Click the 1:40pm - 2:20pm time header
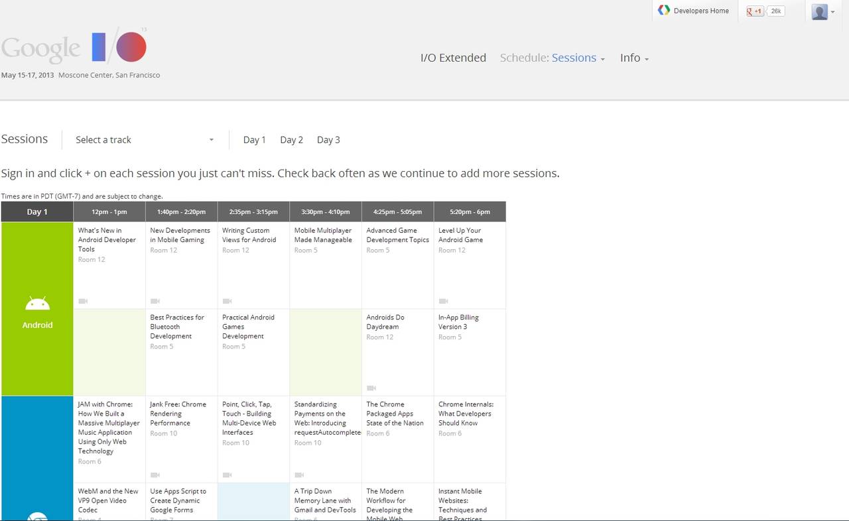The width and height of the screenshot is (849, 521). [x=181, y=212]
